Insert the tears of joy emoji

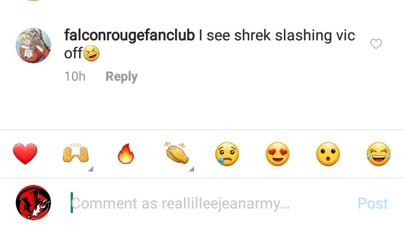coord(379,154)
